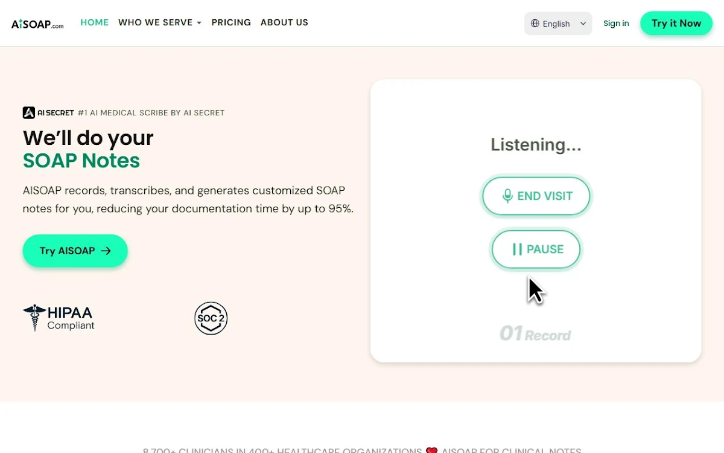The image size is (724, 453).
Task: Click the chevron arrow beside English
Action: click(x=583, y=24)
